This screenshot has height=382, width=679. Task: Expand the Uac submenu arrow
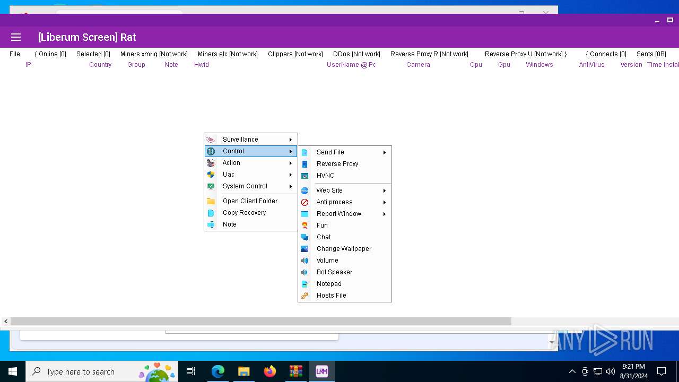coord(291,175)
